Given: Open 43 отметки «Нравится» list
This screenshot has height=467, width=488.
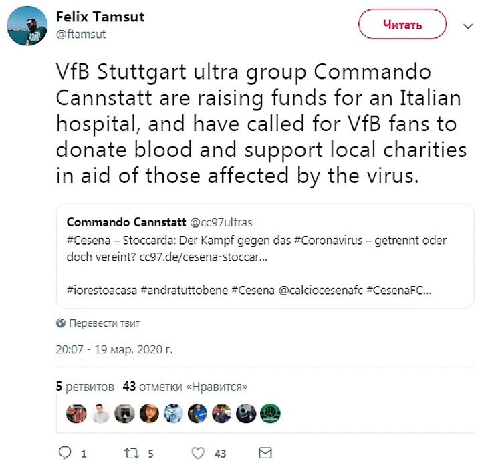Looking at the screenshot, I should pos(185,387).
